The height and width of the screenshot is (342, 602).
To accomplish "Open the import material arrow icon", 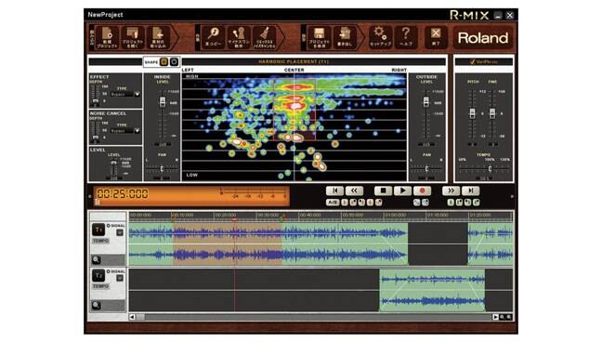I will (158, 38).
